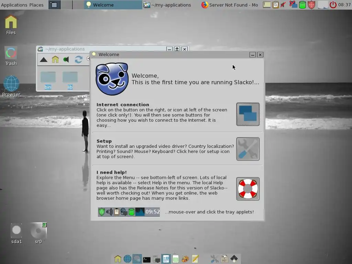Viewport: 352px width, 264px height.
Task: Click the 08:37 clock in the top panel
Action: [x=344, y=5]
